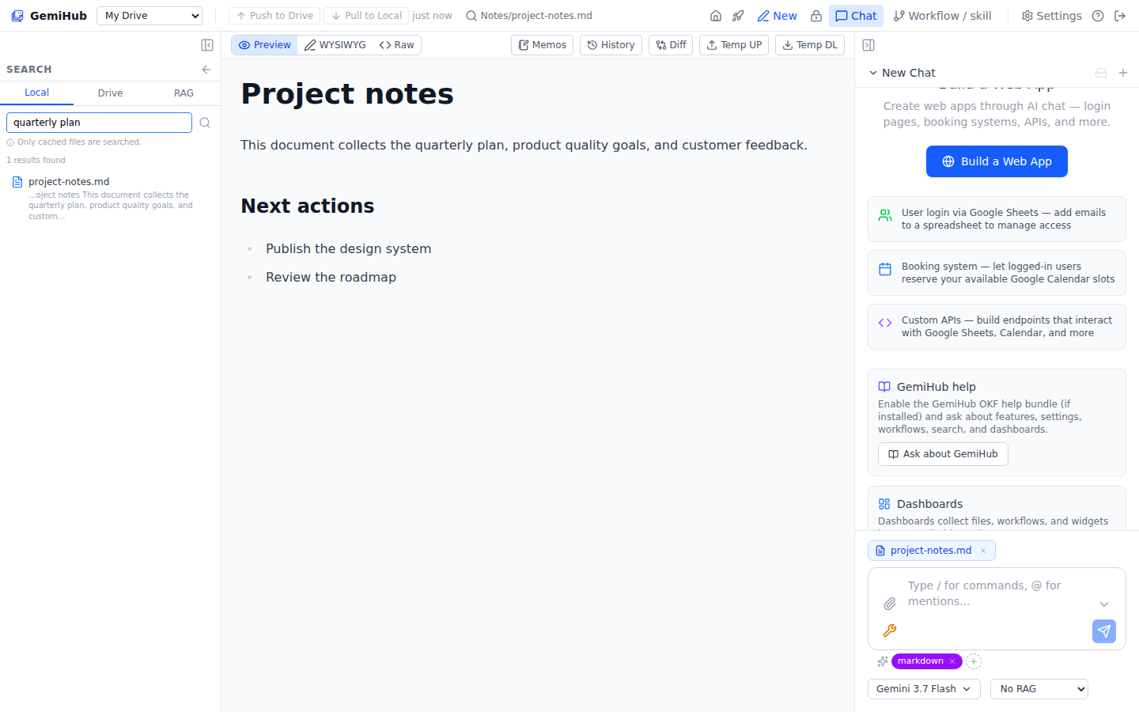Click the lock icon in top bar
1139x712 pixels.
tap(816, 16)
